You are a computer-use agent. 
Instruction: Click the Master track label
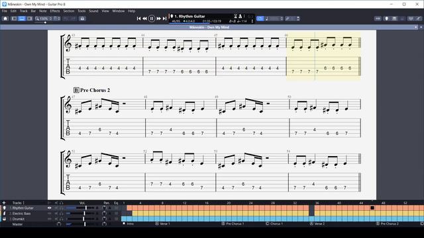click(17, 224)
